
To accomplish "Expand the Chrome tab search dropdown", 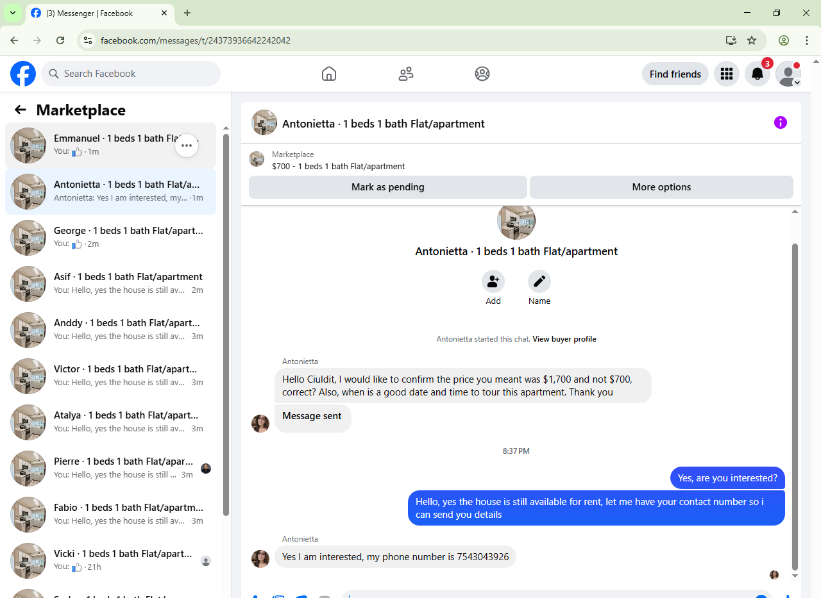I will coord(12,13).
